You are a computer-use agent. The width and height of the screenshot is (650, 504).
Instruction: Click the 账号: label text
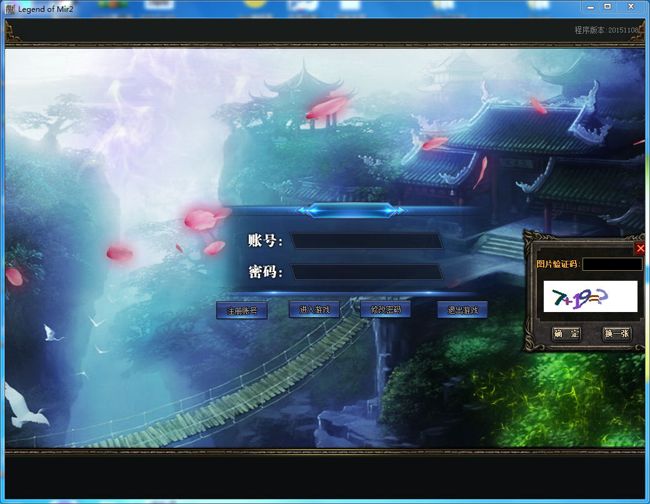(x=265, y=240)
